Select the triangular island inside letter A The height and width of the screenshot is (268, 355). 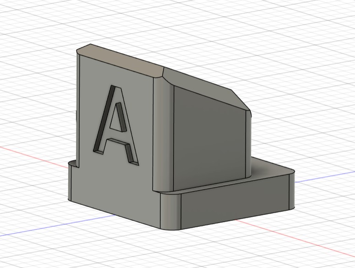[x=117, y=118]
